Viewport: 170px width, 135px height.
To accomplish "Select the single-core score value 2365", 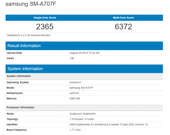I will point(45,27).
